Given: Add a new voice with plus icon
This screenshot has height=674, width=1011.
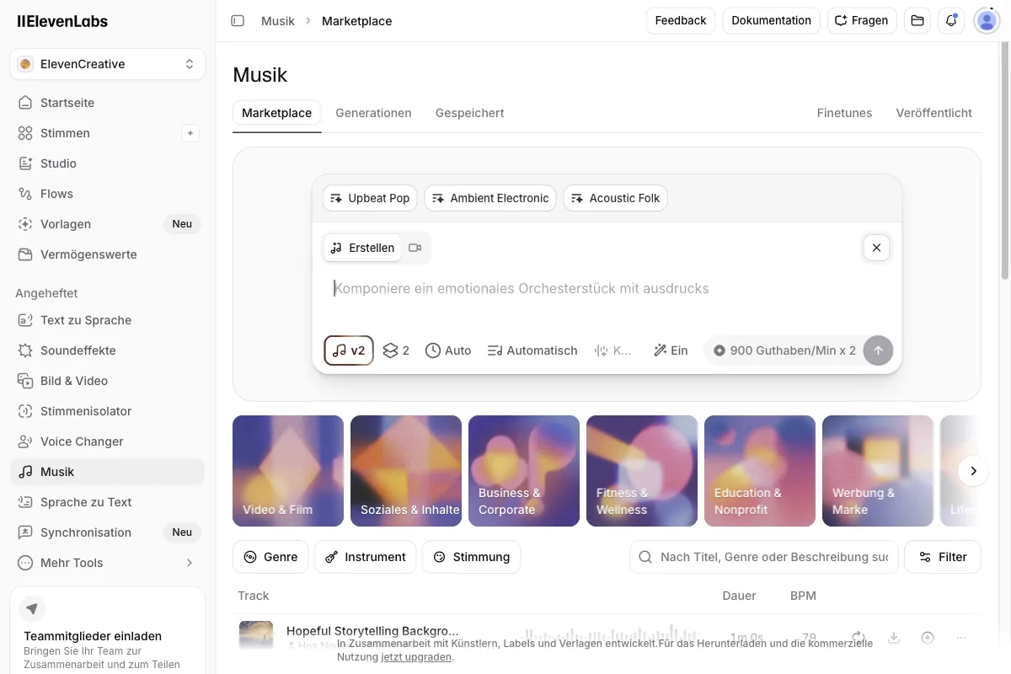Looking at the screenshot, I should tap(190, 133).
